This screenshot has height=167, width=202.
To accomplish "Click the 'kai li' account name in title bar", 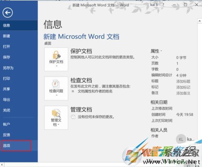I will [x=154, y=5].
